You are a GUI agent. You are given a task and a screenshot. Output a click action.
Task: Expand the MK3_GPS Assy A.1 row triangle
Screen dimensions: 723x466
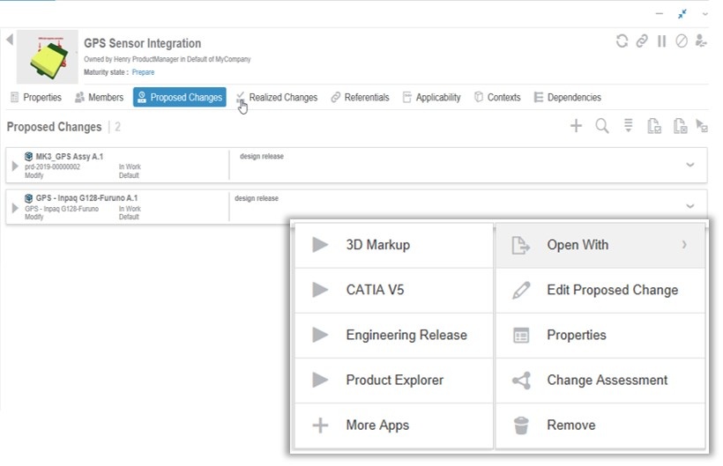15,166
